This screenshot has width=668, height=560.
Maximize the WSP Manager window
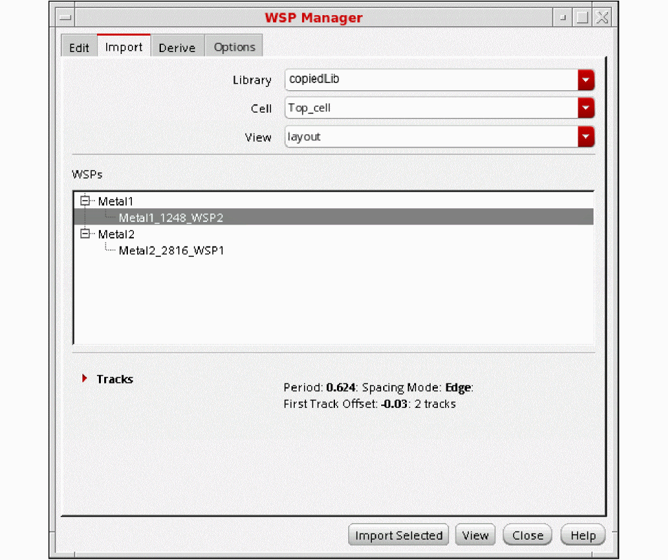582,18
